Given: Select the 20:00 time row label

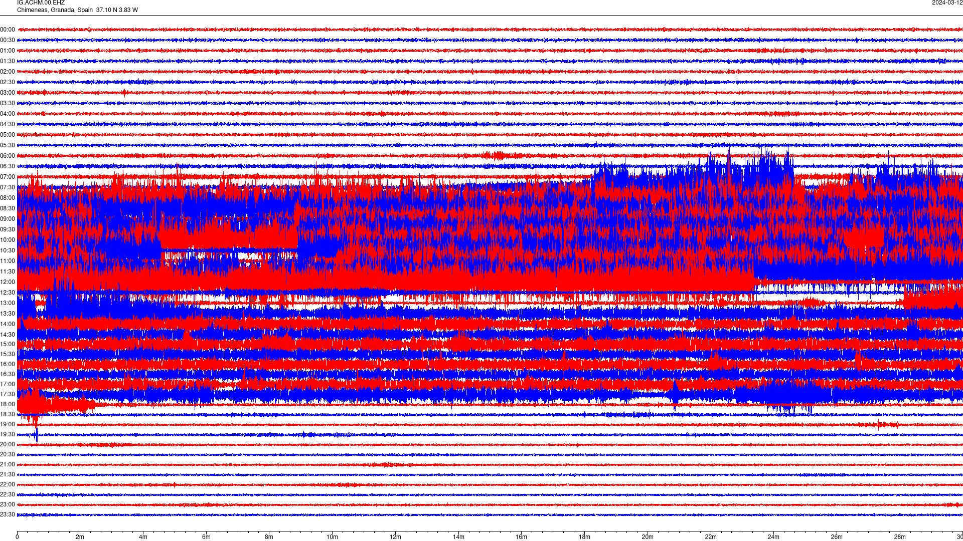Looking at the screenshot, I should (8, 444).
